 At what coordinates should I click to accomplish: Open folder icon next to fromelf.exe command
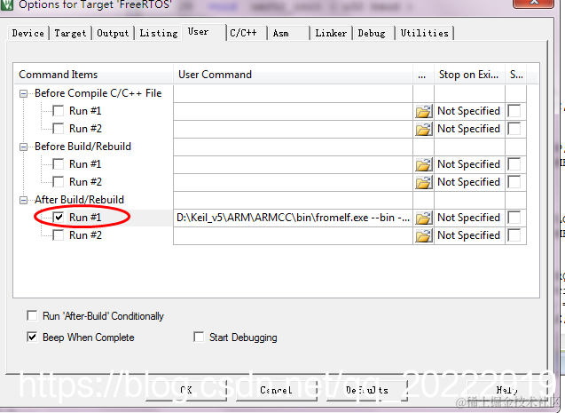pos(423,218)
